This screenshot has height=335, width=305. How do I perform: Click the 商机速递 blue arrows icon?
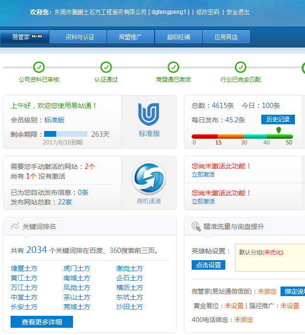149,178
